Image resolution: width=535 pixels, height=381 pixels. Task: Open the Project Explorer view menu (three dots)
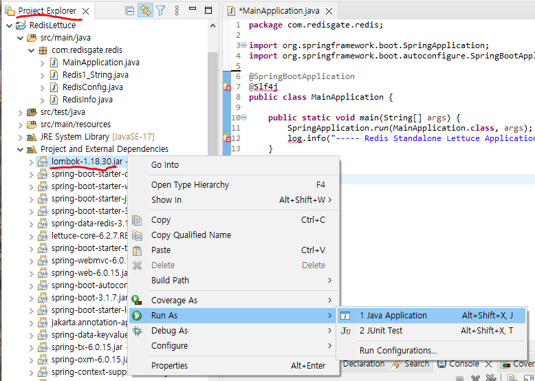click(177, 10)
